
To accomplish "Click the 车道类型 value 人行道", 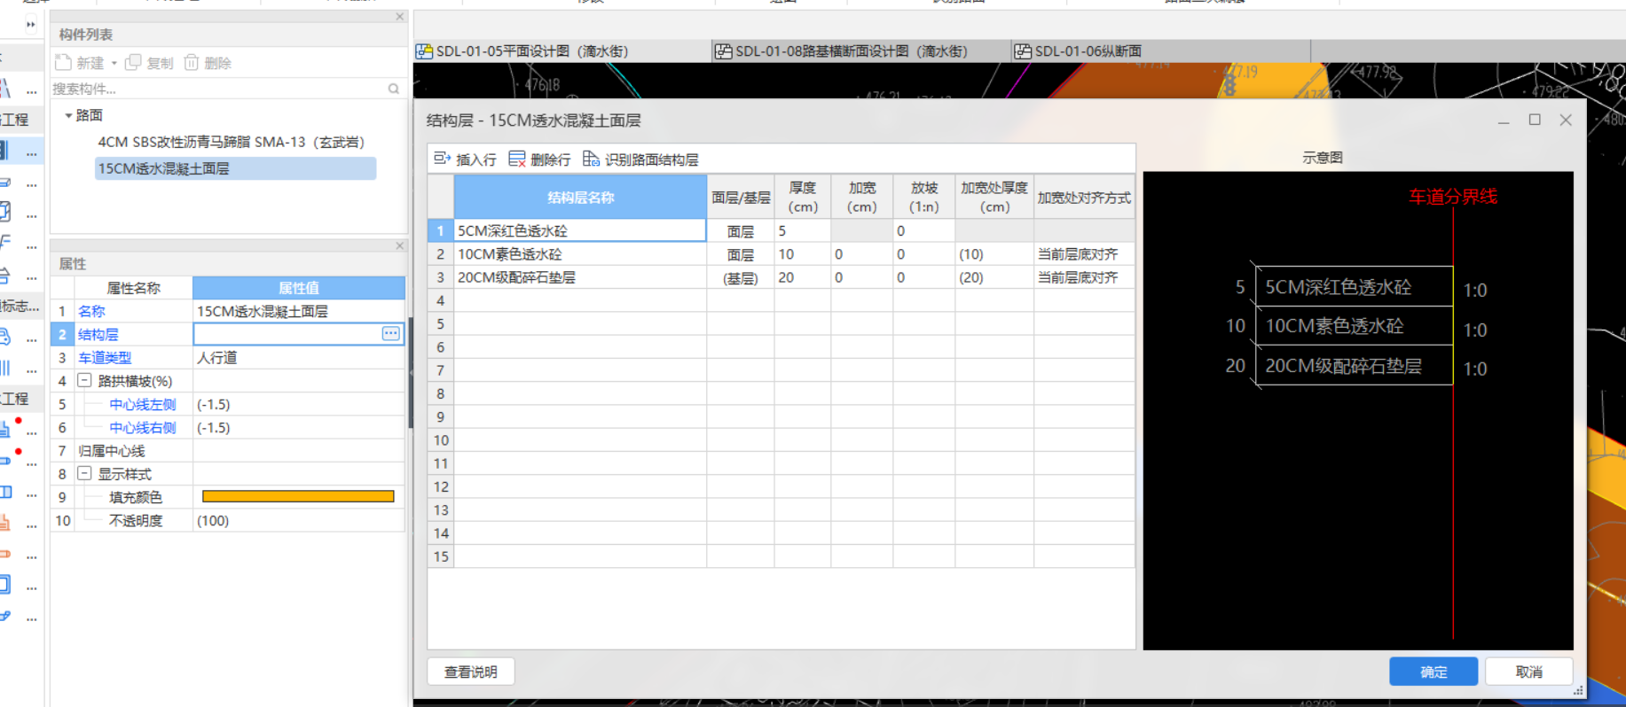I will click(299, 358).
